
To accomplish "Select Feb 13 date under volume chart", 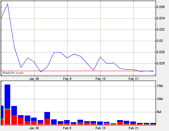I will coord(100,128).
